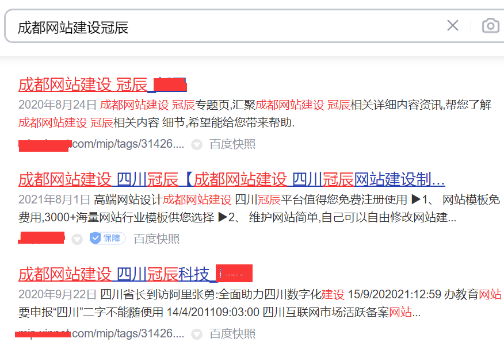504x346 pixels.
Task: Expand dropdown arrow in the 2020年9月22日 result footer
Action: (x=197, y=334)
